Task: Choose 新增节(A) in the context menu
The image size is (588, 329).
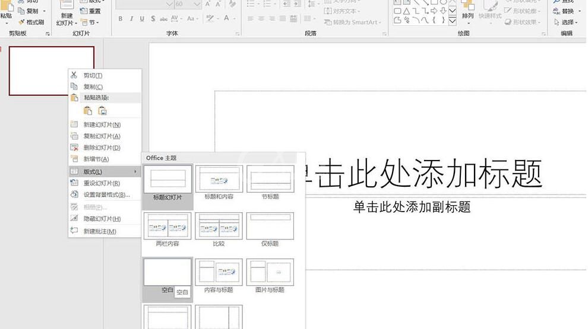Action: (x=105, y=159)
